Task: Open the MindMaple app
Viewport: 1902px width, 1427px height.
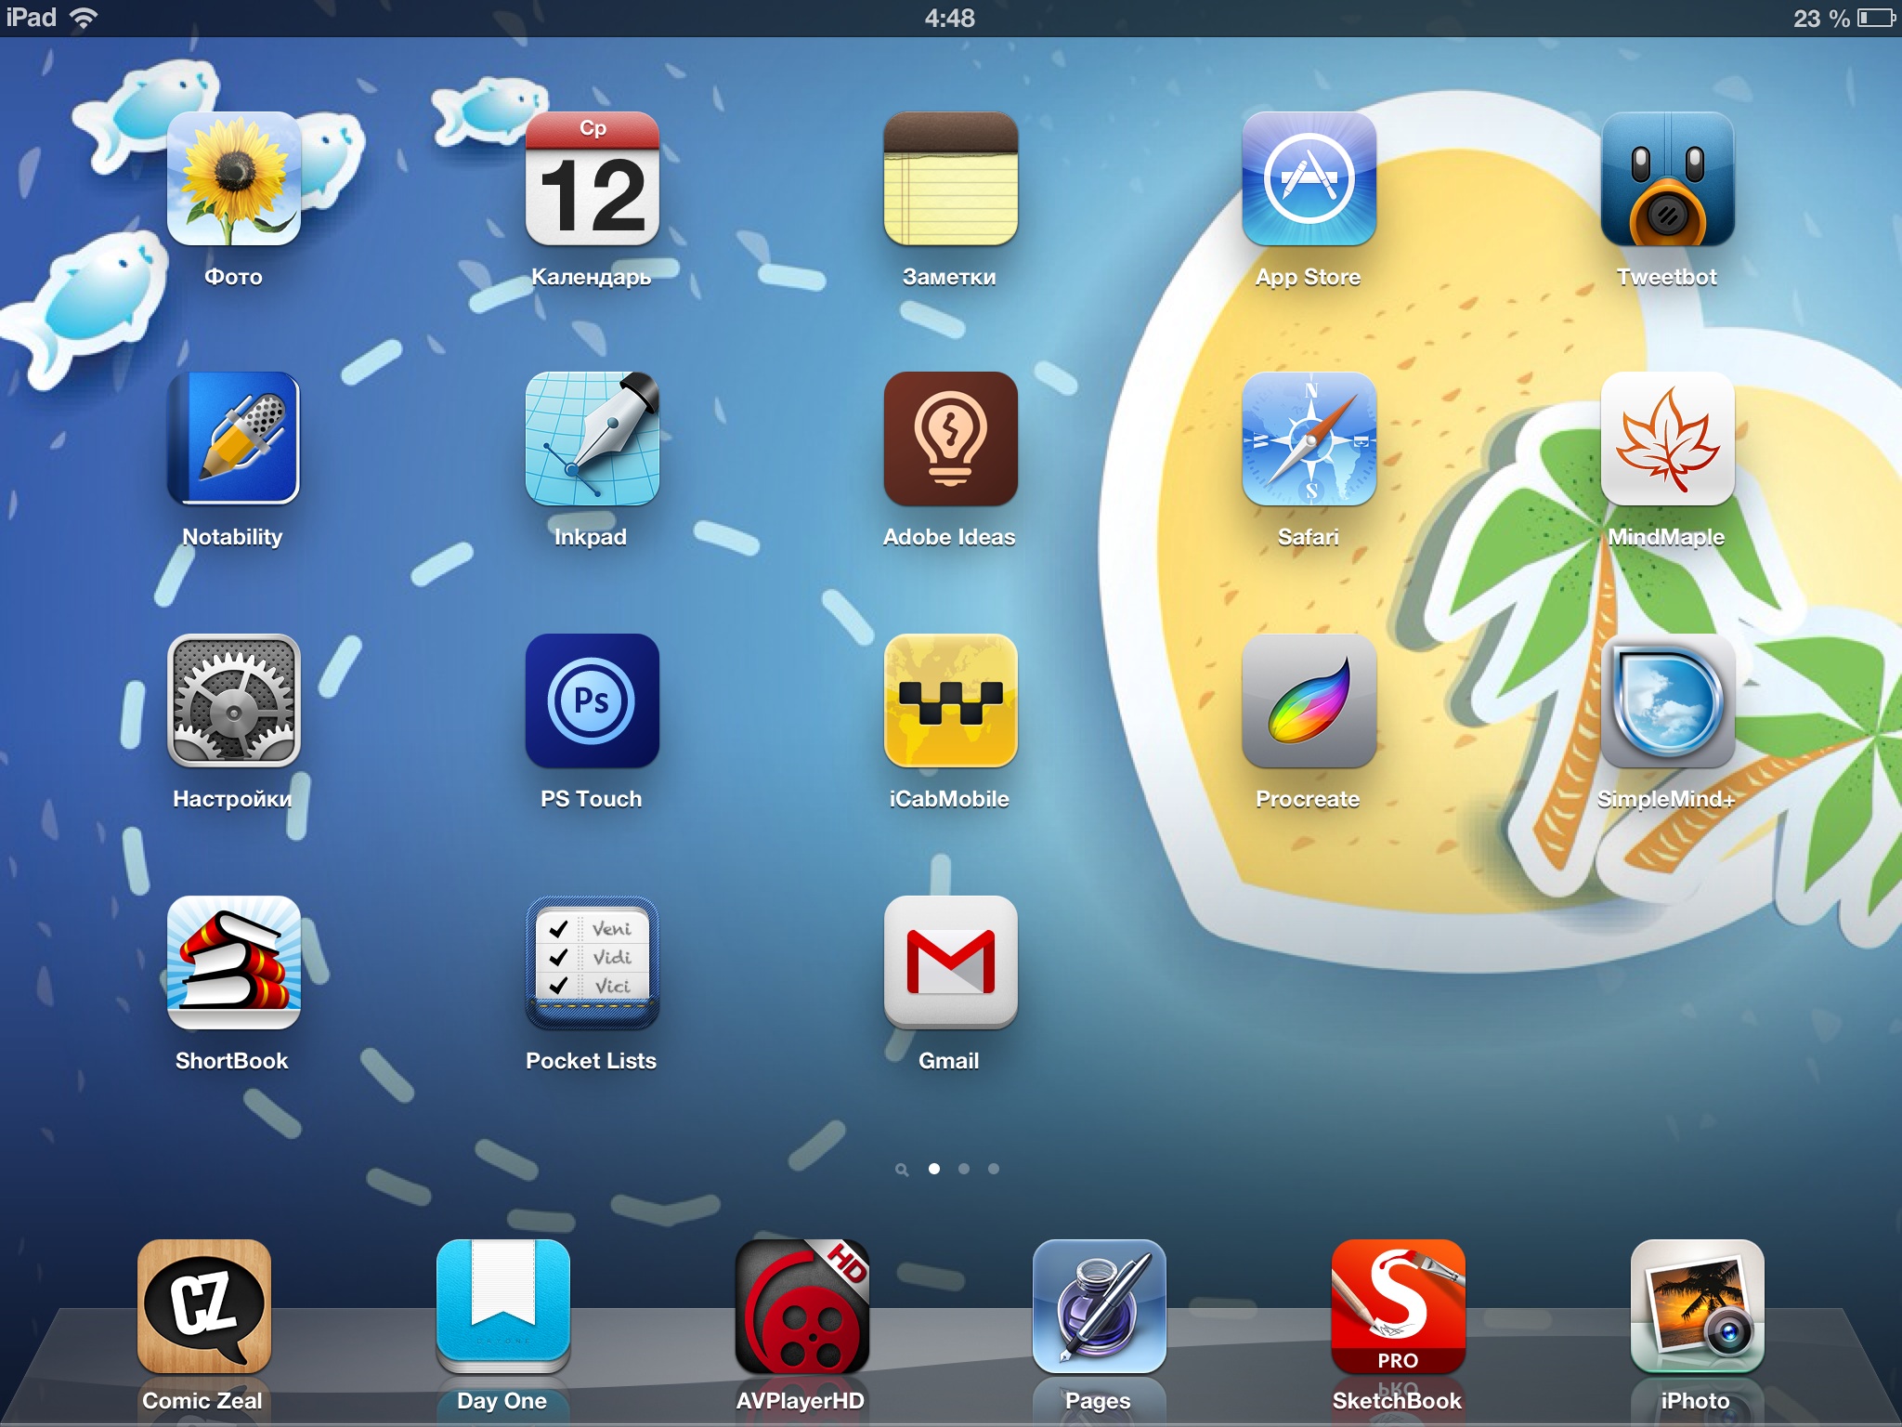Action: [x=1668, y=439]
